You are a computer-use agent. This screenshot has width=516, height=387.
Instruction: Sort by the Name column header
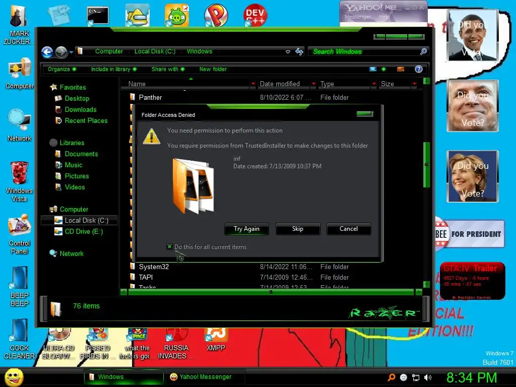tap(186, 84)
